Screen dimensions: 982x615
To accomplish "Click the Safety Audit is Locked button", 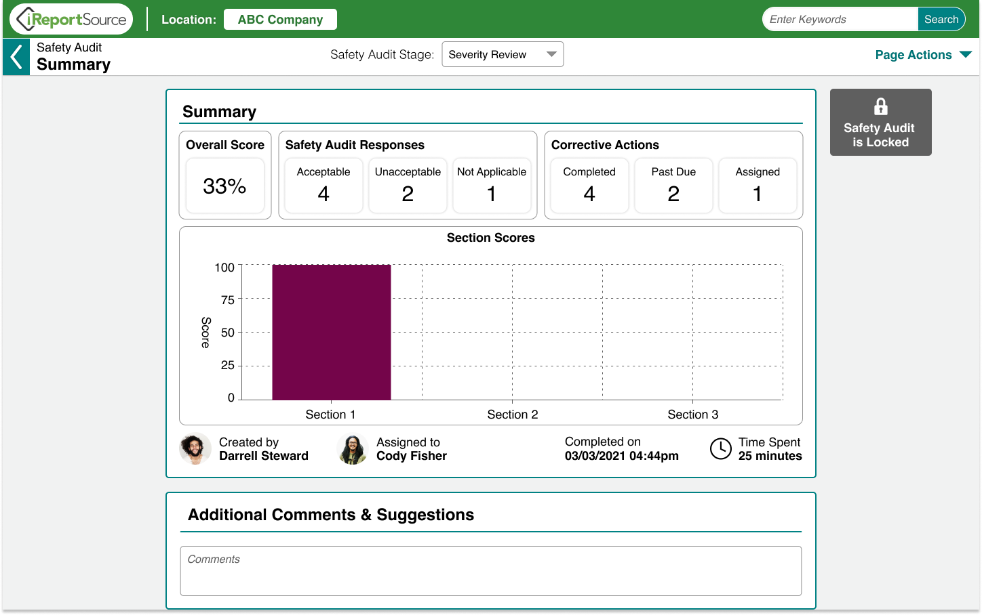I will [x=880, y=122].
